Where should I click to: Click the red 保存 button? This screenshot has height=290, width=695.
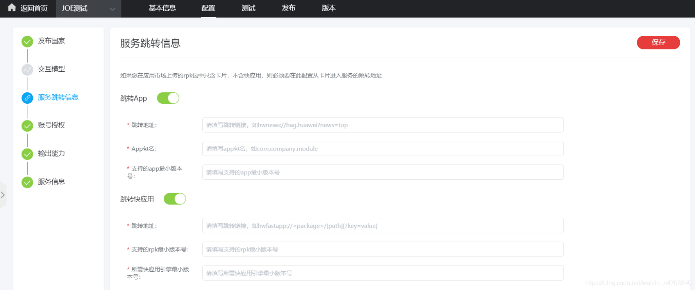pyautogui.click(x=658, y=42)
